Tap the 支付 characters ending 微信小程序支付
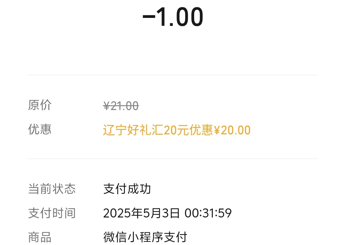This screenshot has height=245, width=346. (x=176, y=237)
